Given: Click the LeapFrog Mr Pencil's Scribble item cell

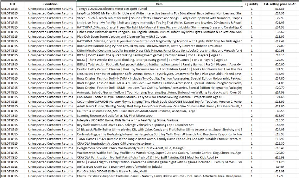Looking at the screenshot, I should click(159, 13).
